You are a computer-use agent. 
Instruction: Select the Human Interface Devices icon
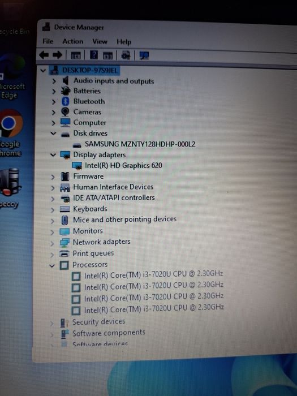tap(65, 187)
